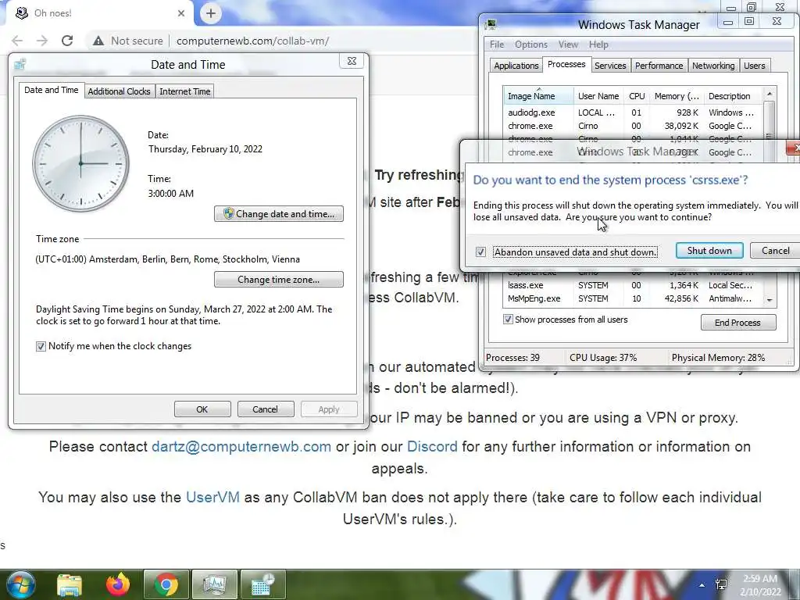The height and width of the screenshot is (600, 800).
Task: Click the analog clock face
Action: (80, 163)
